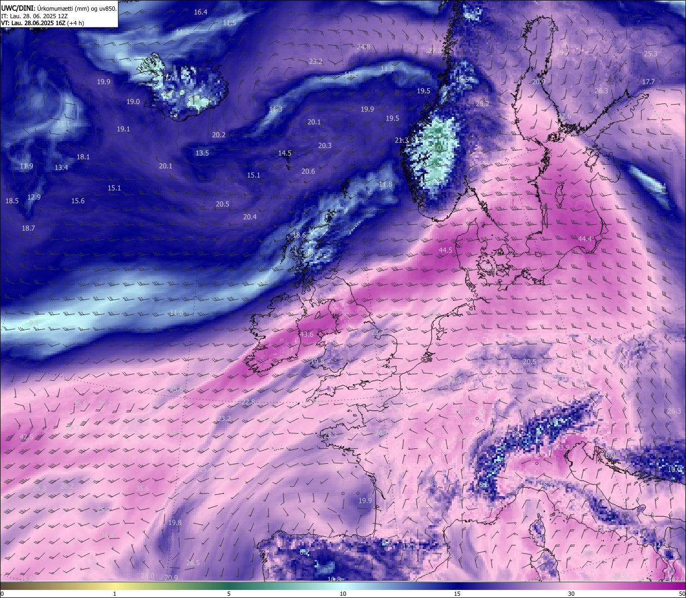Pick the 19.1 value label
The image size is (686, 598).
(123, 129)
